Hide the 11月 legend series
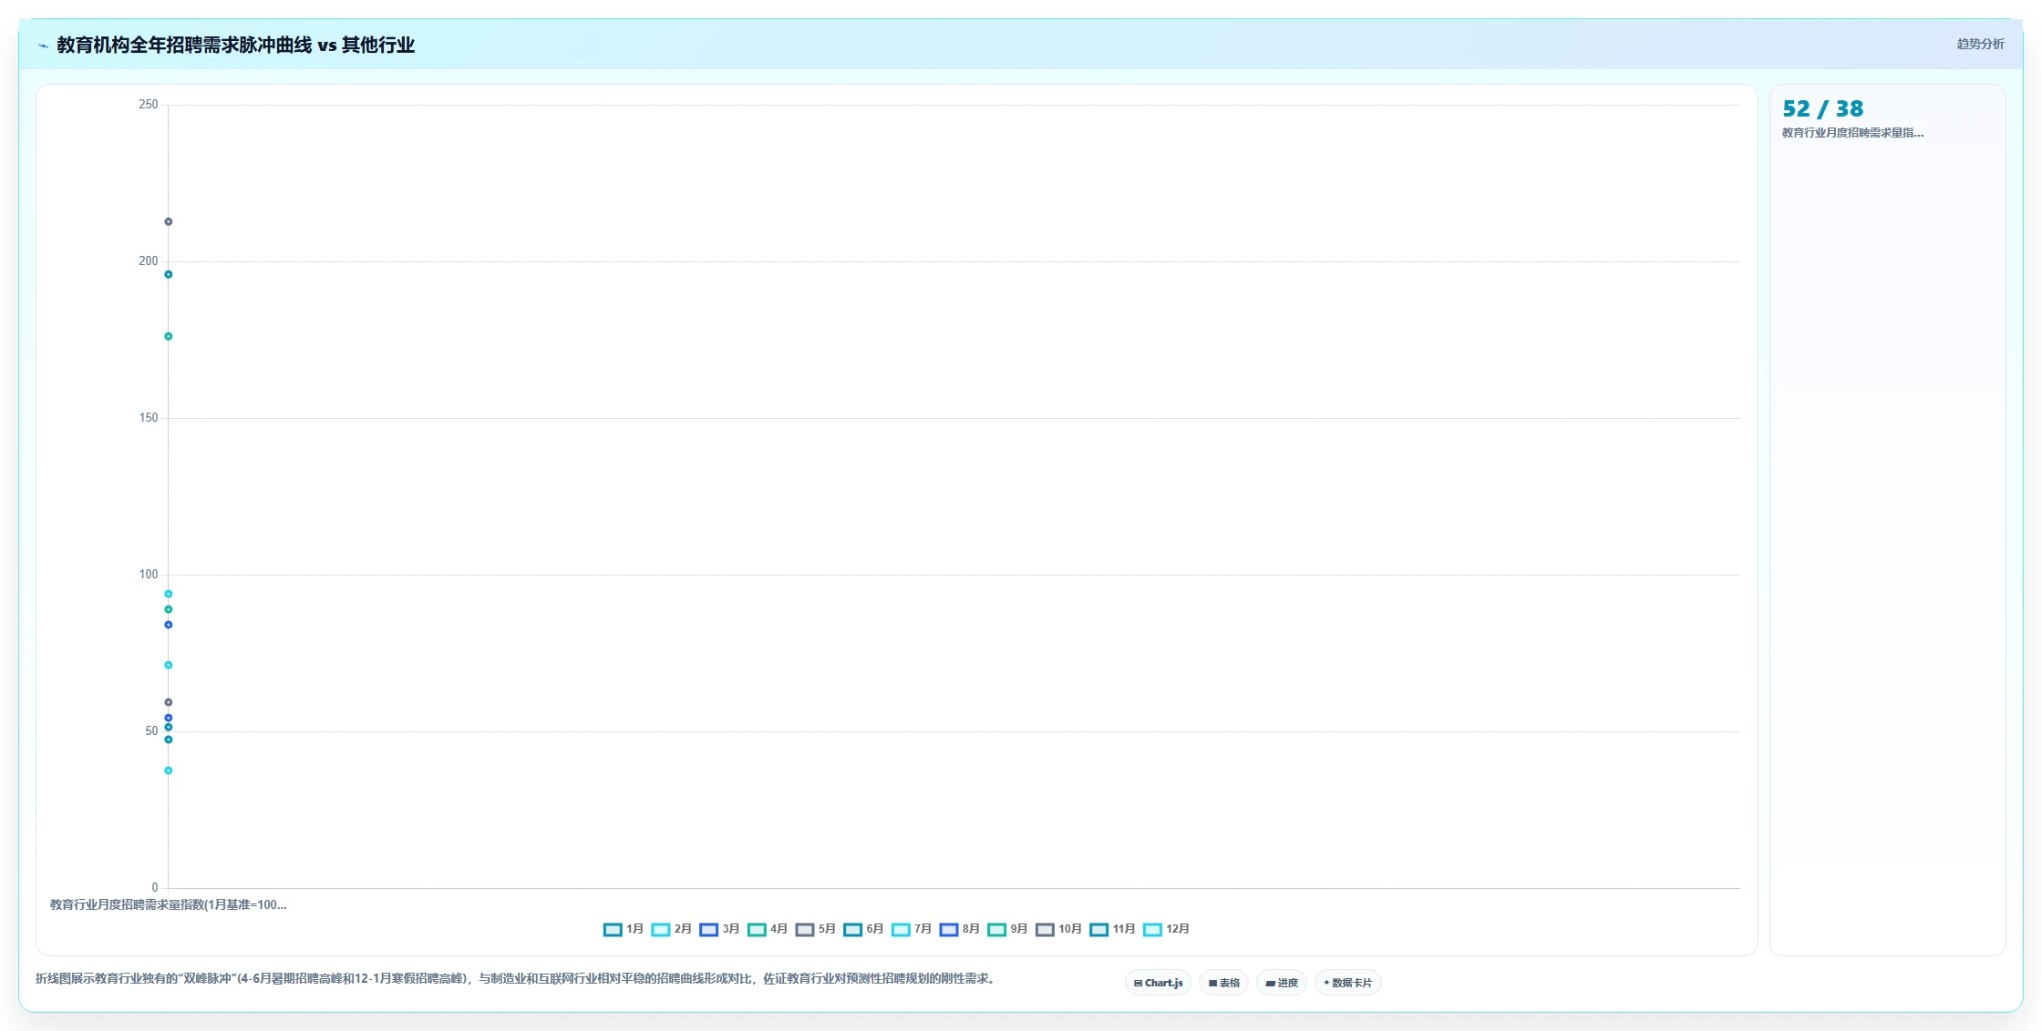2042x1031 pixels. pos(1112,929)
